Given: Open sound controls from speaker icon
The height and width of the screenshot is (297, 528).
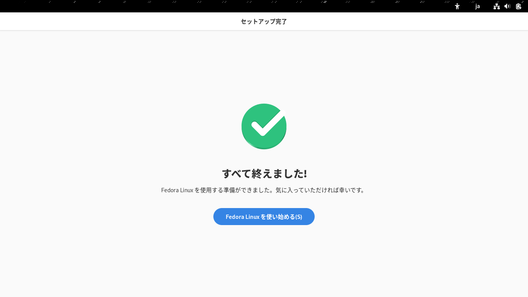Looking at the screenshot, I should coord(508,6).
